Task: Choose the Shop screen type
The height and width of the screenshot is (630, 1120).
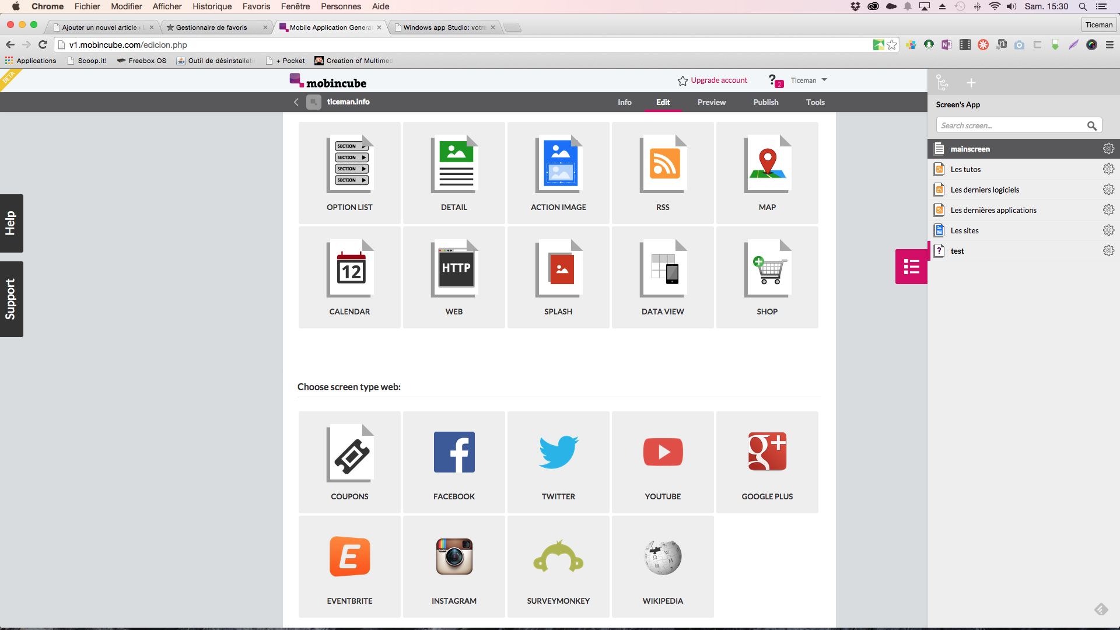Action: click(767, 277)
